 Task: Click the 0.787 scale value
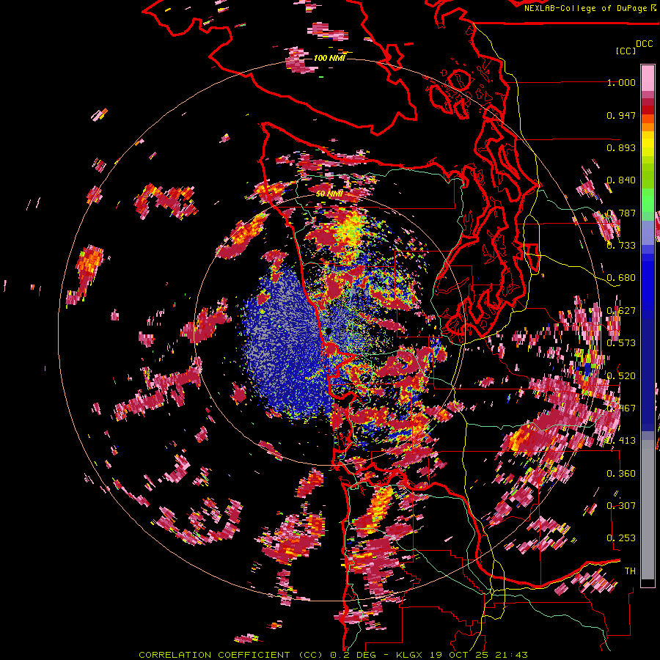621,213
